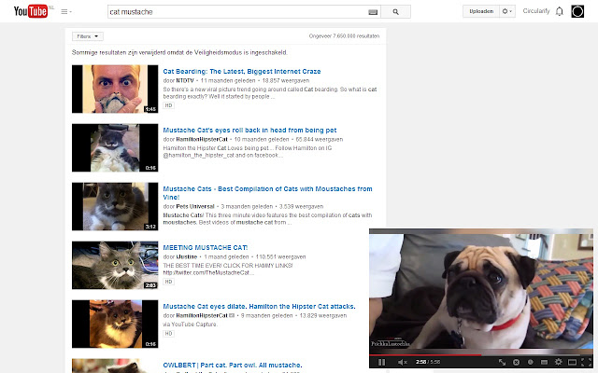The image size is (598, 373).
Task: Click the '18.857 weergaven' view count
Action: (286, 81)
